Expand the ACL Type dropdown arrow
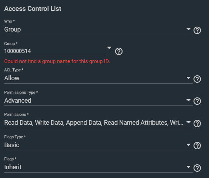This screenshot has width=209, height=178. coord(188,78)
